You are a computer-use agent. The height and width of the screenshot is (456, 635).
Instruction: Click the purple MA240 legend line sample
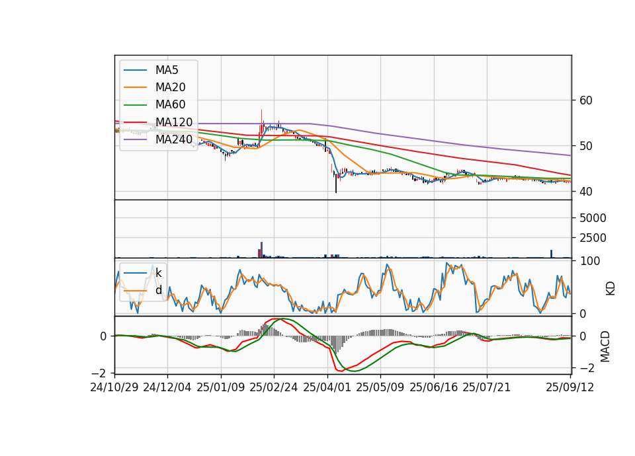pos(135,139)
